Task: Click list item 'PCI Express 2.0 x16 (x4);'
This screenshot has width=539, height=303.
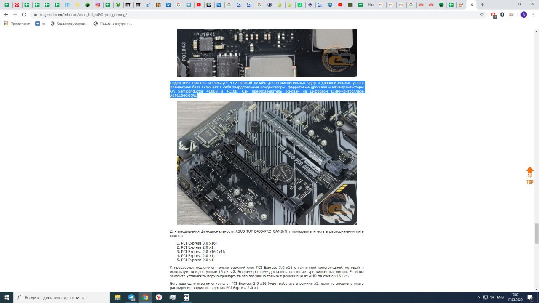Action: pyautogui.click(x=203, y=252)
